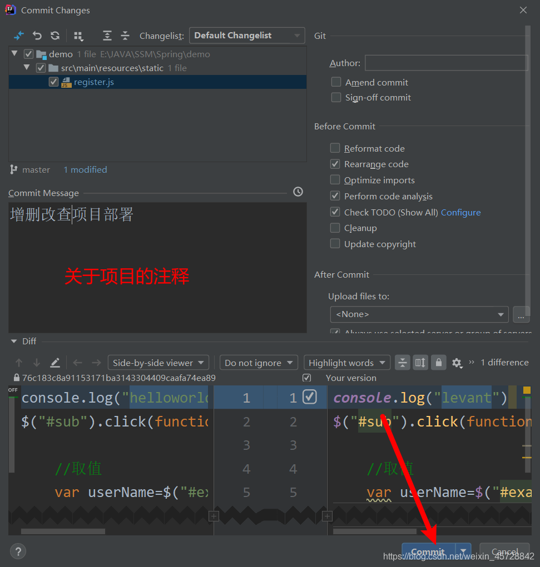
Task: Uncheck the register.js checkbox
Action: 53,82
